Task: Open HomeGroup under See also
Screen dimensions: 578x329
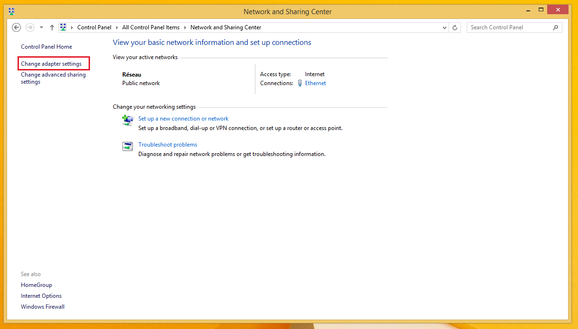Action: click(36, 285)
